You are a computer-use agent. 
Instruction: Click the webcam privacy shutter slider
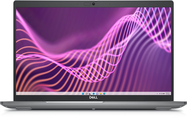tap(87, 4)
